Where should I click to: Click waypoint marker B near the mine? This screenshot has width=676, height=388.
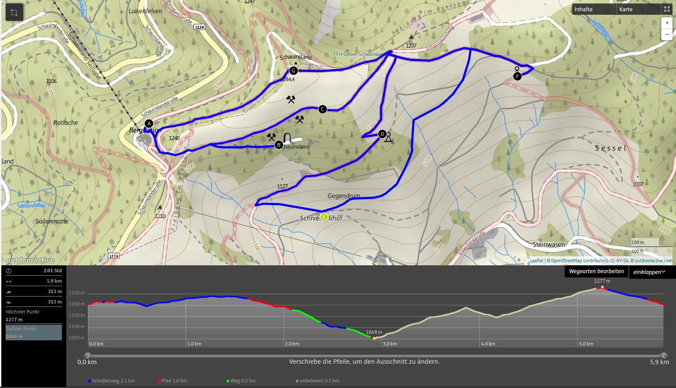[279, 145]
